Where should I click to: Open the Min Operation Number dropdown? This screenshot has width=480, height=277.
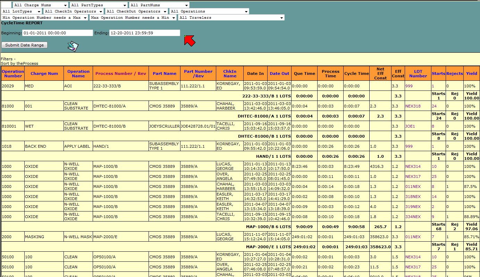[x=44, y=18]
